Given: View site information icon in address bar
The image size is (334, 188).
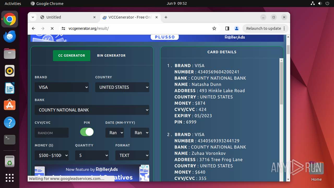Looking at the screenshot, I should [63, 28].
